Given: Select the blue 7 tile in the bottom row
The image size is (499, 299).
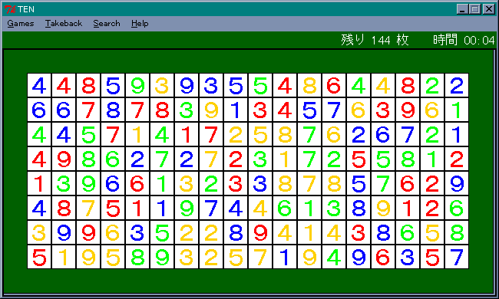Looking at the screenshot, I should point(457,257).
